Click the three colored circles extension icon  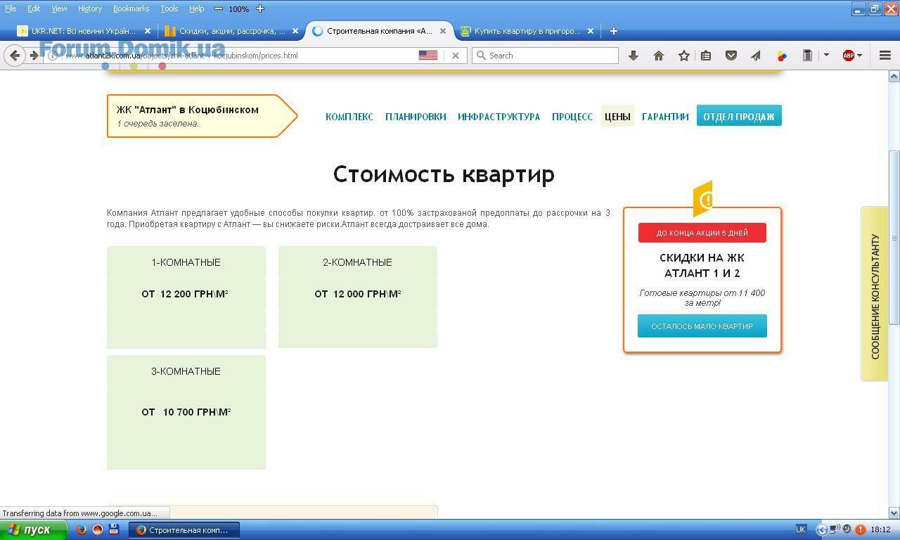[x=782, y=56]
